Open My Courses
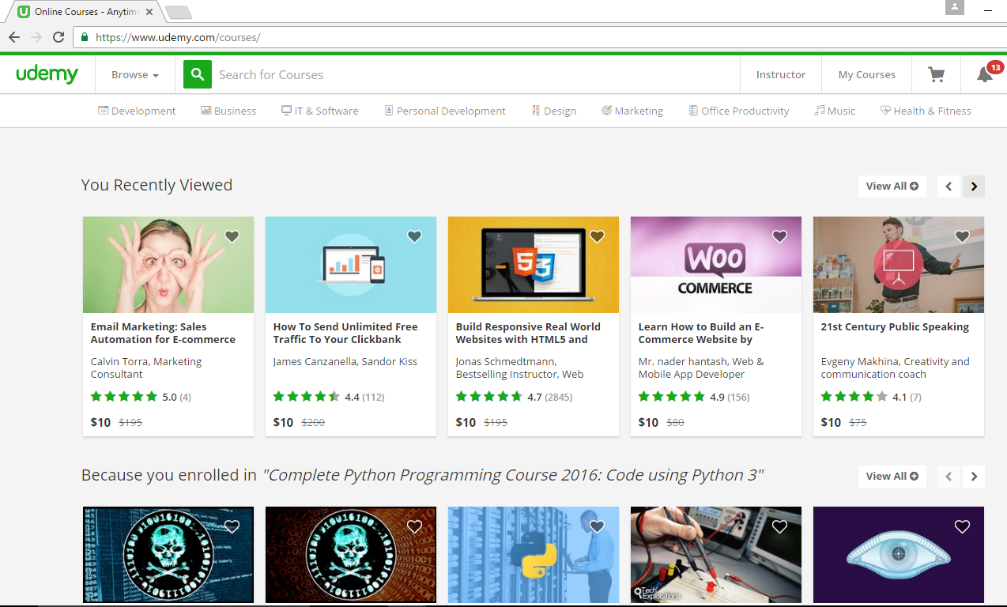The width and height of the screenshot is (1007, 607). point(867,74)
